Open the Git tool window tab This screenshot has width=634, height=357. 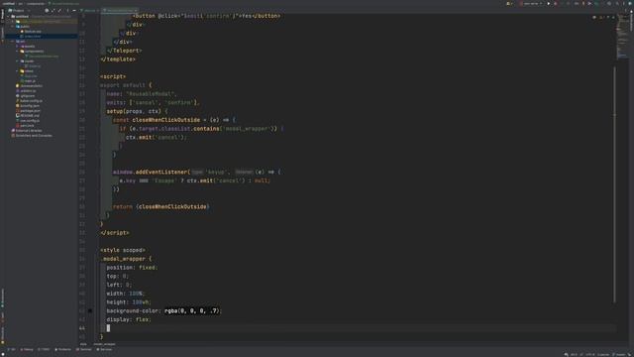pyautogui.click(x=11, y=349)
